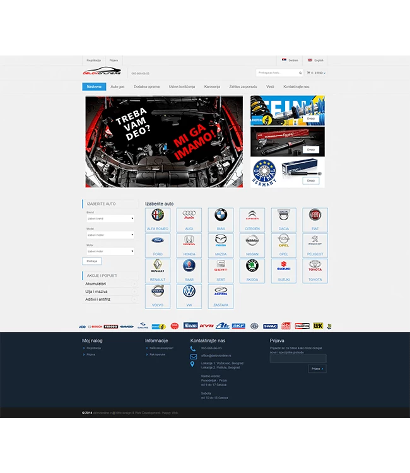Select the Zastava brand logo
This screenshot has height=473, width=410.
click(221, 291)
